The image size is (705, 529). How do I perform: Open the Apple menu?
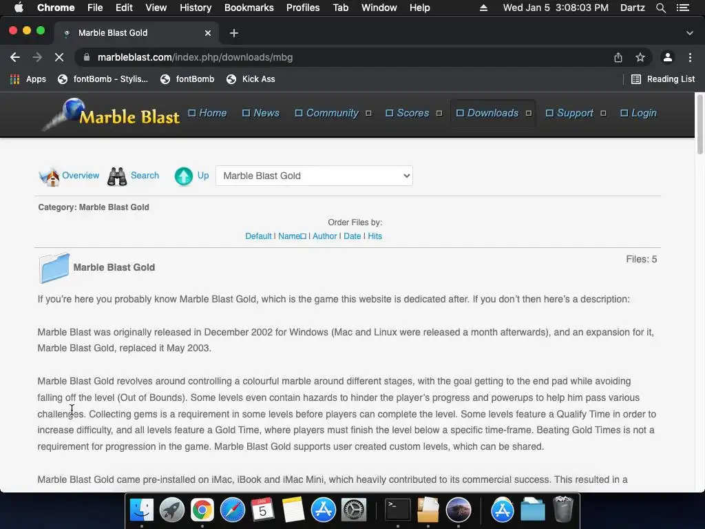click(x=19, y=8)
